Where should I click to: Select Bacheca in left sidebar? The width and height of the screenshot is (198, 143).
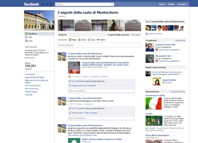tap(39, 34)
